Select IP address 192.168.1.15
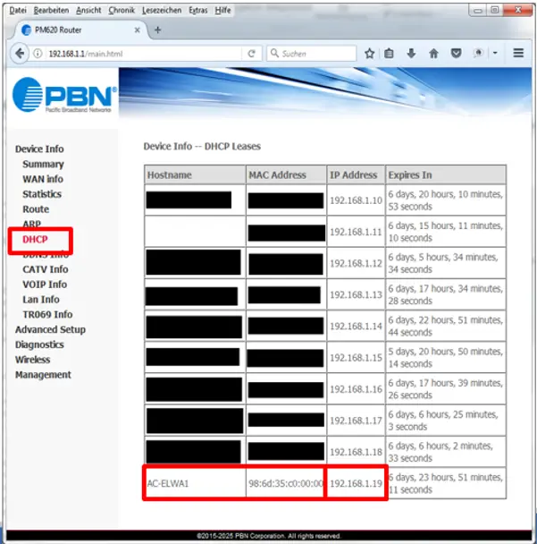This screenshot has width=537, height=544. [x=356, y=358]
